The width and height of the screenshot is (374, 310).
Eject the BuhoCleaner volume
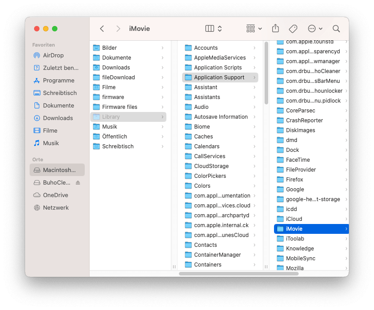point(78,182)
